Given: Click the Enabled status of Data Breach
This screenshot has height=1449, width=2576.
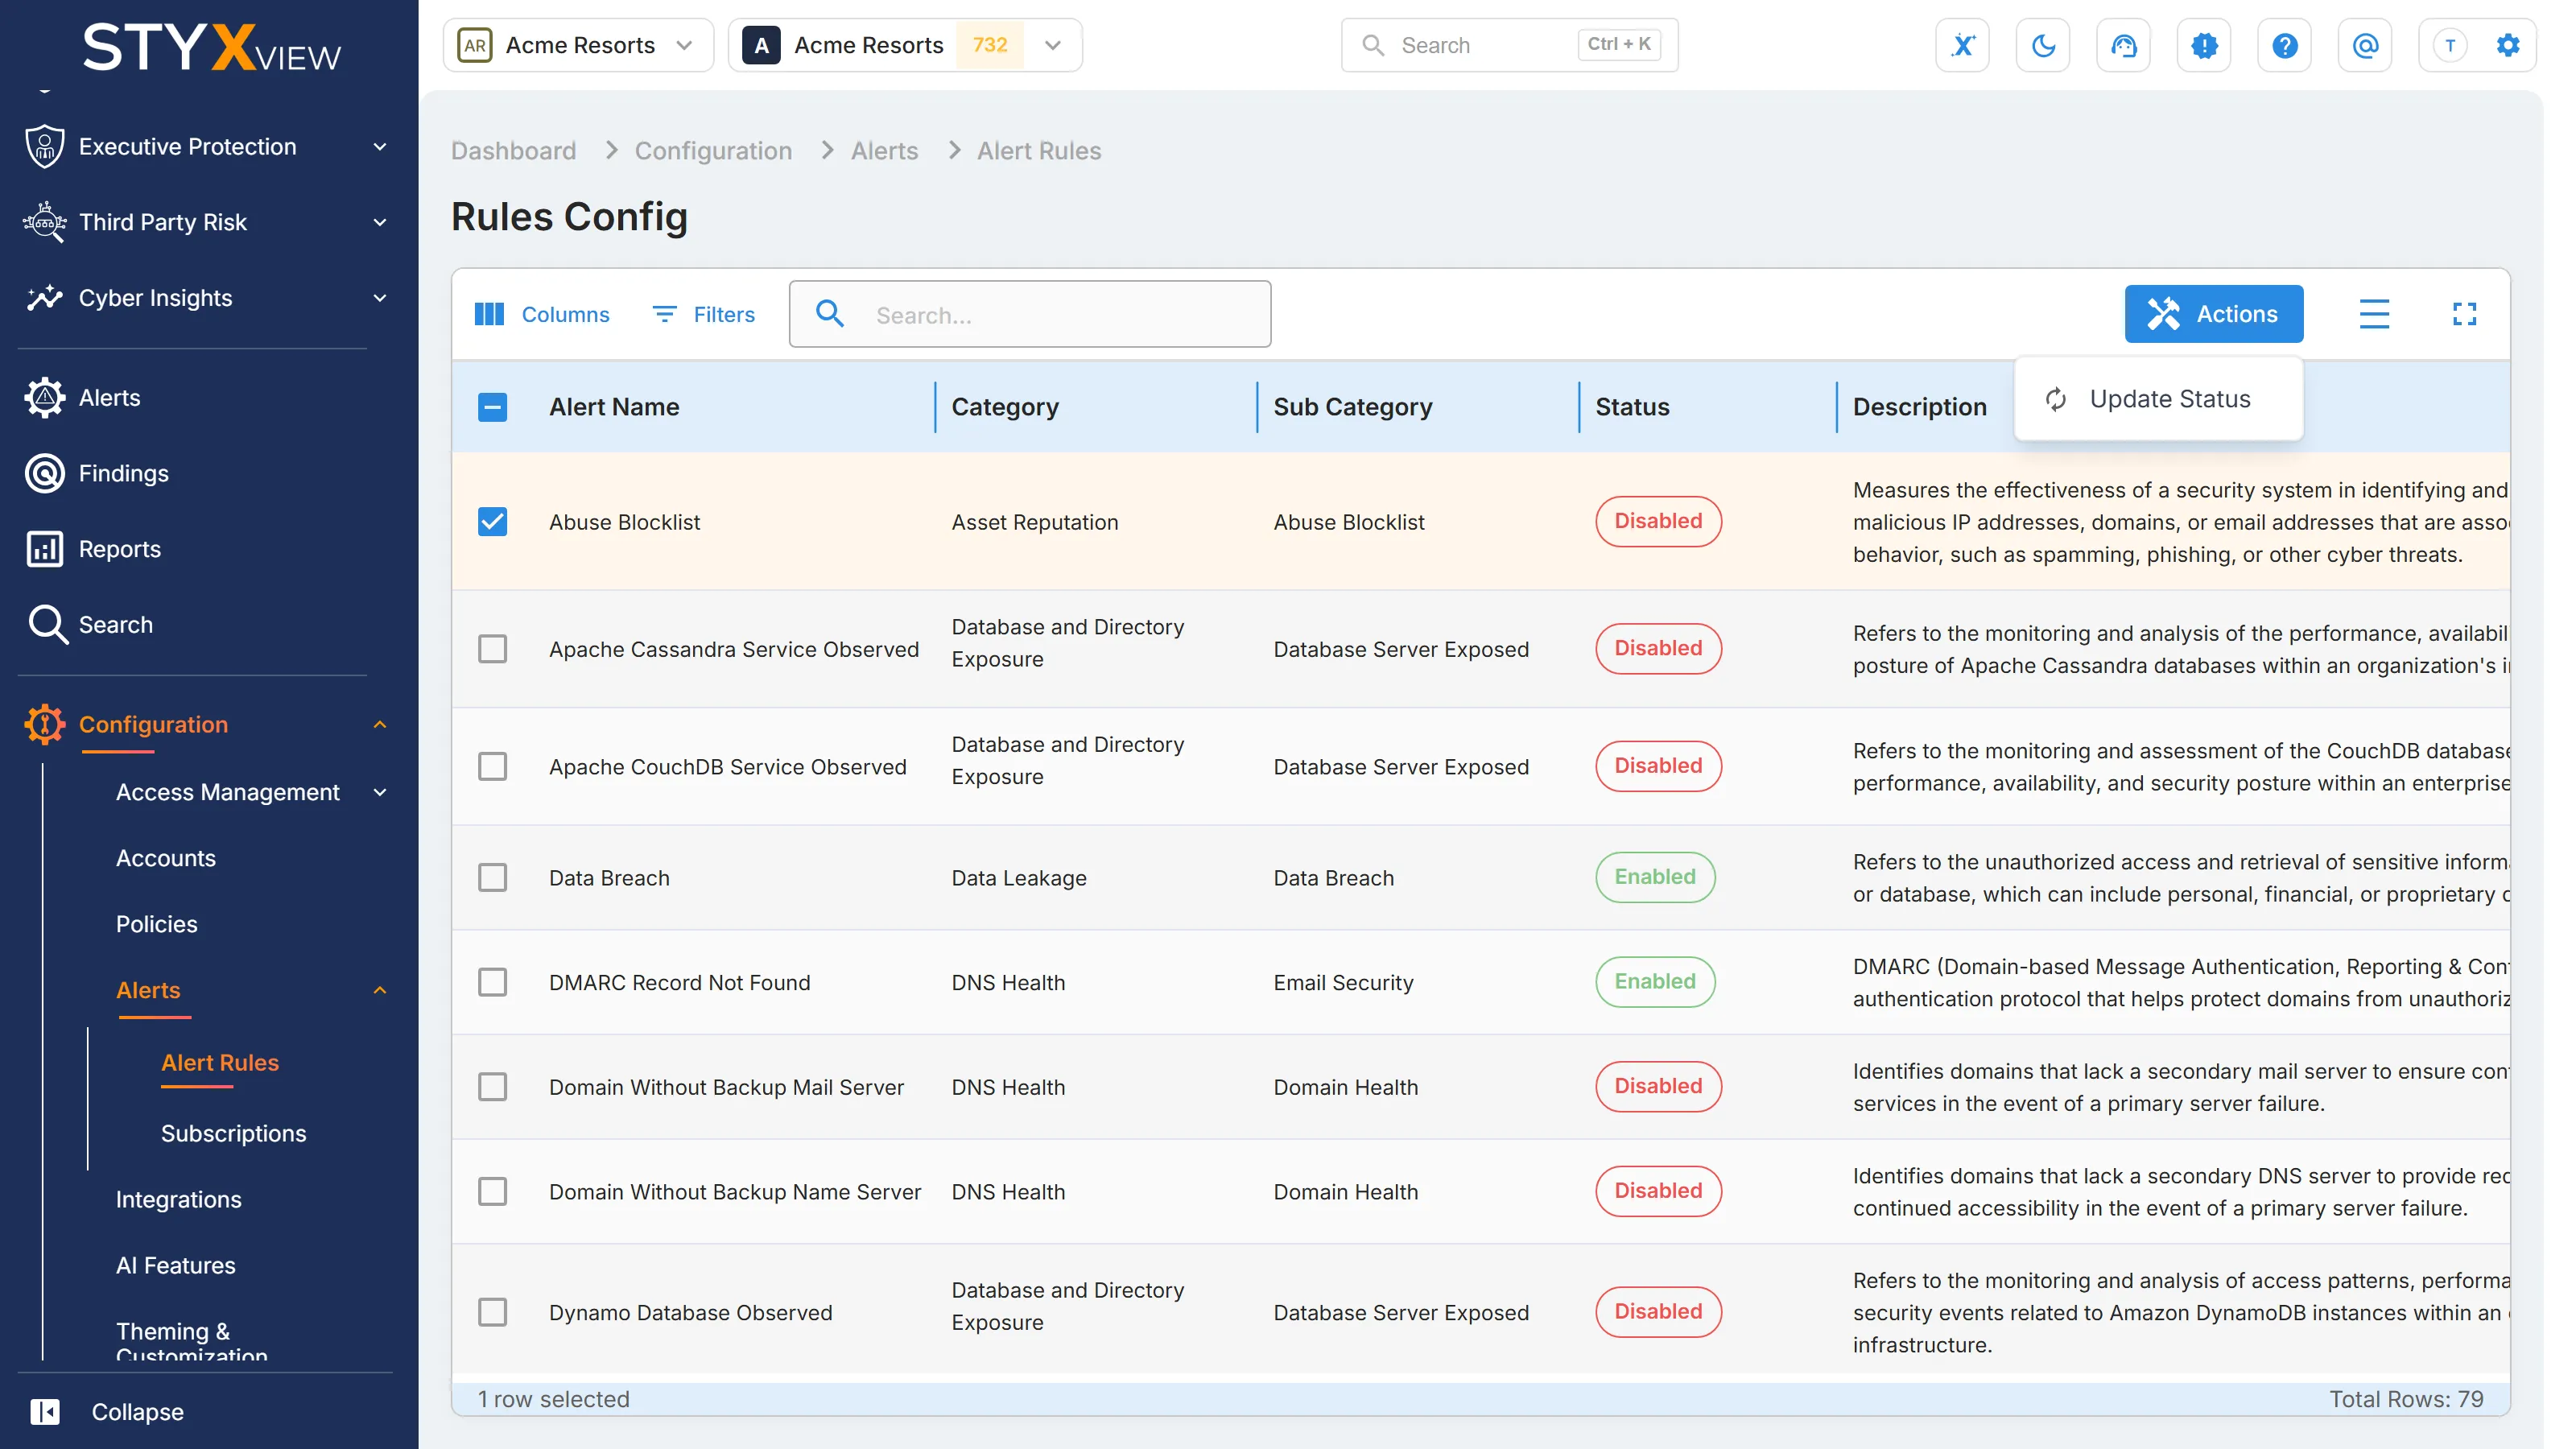Looking at the screenshot, I should coord(1655,877).
